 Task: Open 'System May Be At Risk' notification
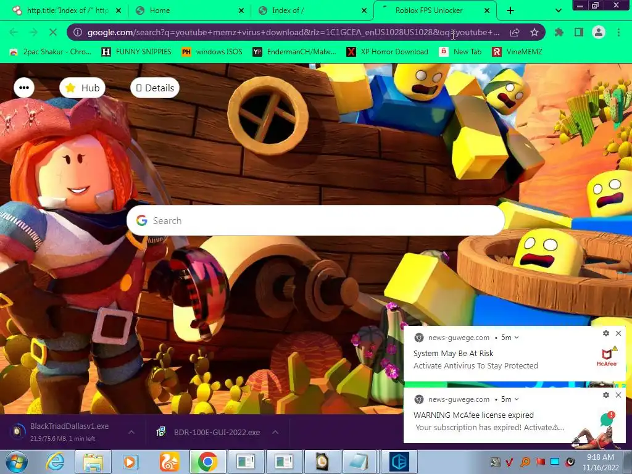pos(515,354)
